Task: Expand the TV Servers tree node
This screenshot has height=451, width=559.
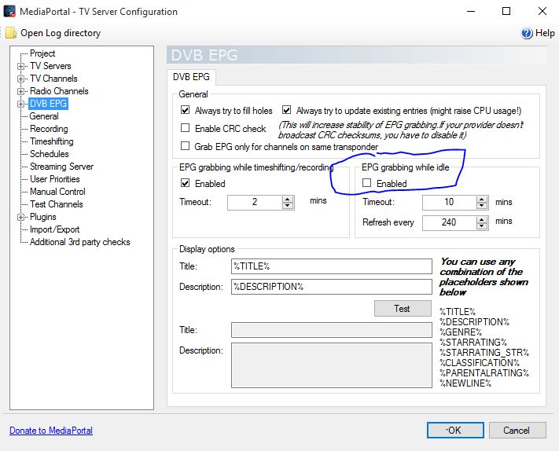Action: [x=20, y=66]
